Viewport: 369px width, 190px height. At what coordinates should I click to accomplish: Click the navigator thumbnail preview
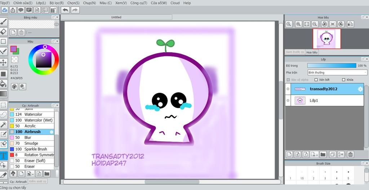click(x=326, y=39)
